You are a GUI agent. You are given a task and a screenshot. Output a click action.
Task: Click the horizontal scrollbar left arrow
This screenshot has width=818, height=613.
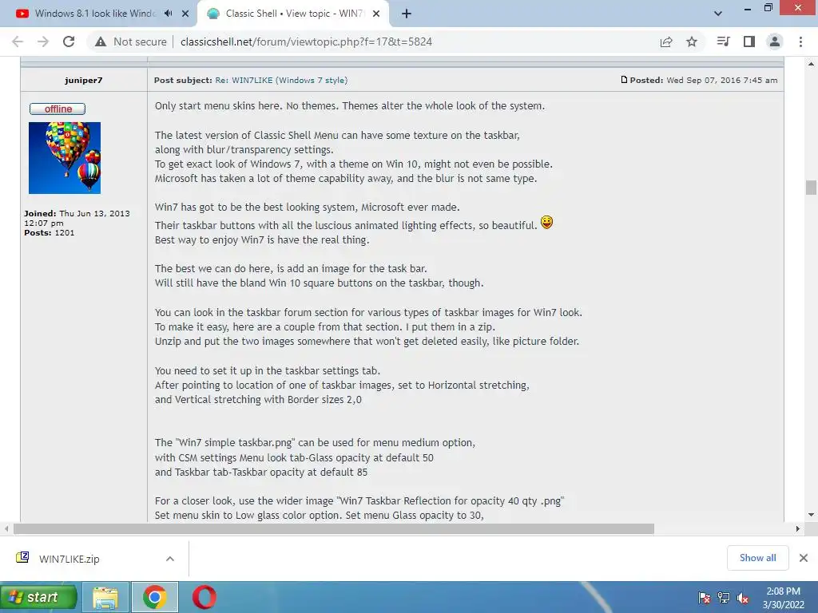pyautogui.click(x=6, y=529)
